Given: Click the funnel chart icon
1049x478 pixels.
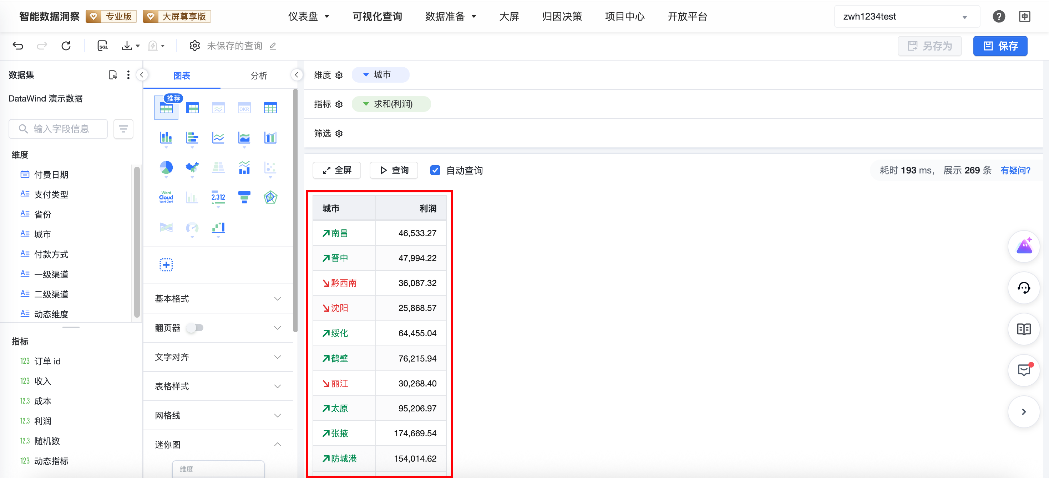Looking at the screenshot, I should click(244, 197).
